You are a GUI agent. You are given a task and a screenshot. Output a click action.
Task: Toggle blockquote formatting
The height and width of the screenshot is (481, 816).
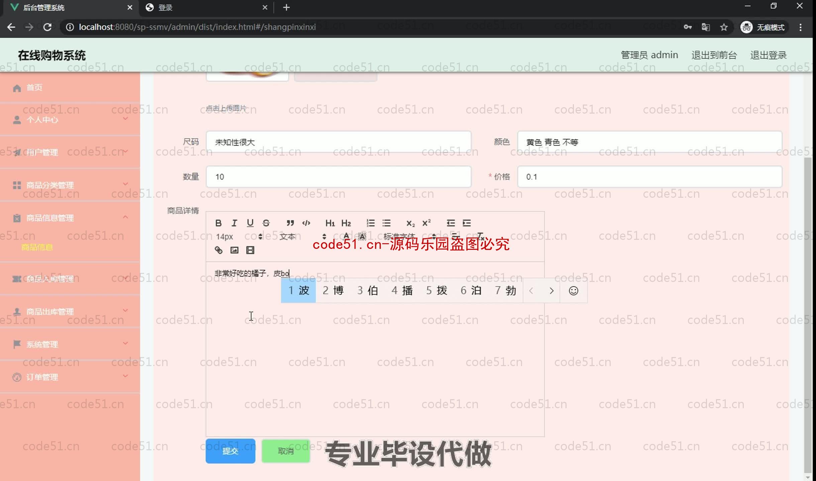tap(290, 223)
